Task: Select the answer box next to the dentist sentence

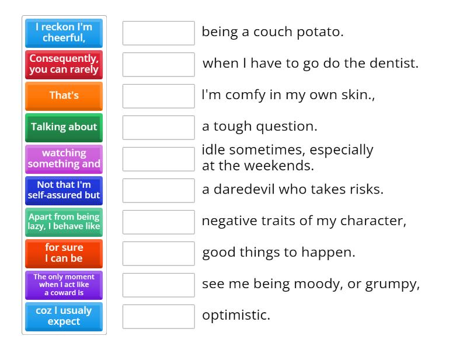Action: tap(158, 65)
